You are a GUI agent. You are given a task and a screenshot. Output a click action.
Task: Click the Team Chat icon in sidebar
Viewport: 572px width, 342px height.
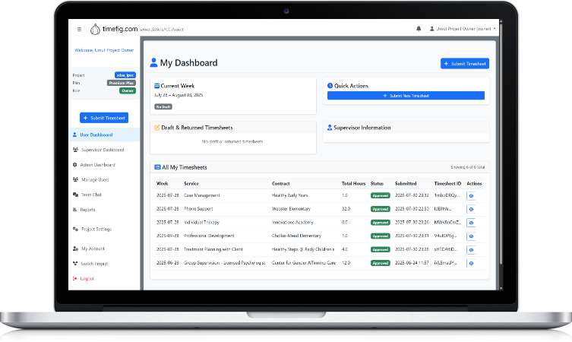(74, 195)
